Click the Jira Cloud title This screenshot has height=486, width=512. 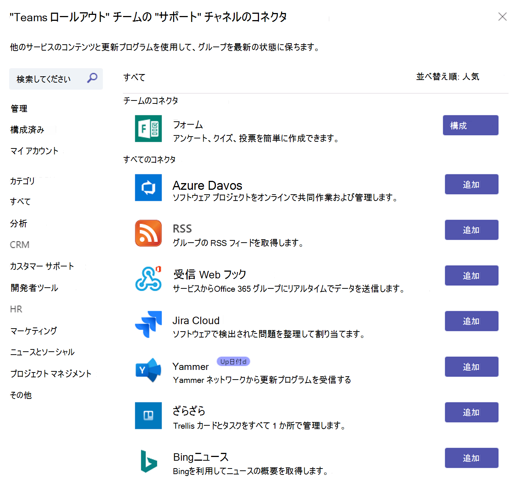click(x=196, y=320)
